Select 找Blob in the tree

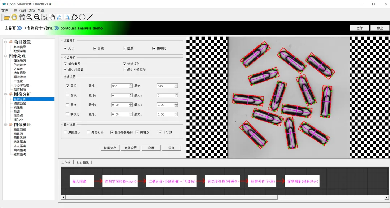tap(19, 120)
